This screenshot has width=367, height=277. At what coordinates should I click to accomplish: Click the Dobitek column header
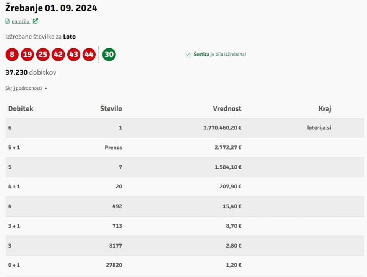click(x=21, y=109)
